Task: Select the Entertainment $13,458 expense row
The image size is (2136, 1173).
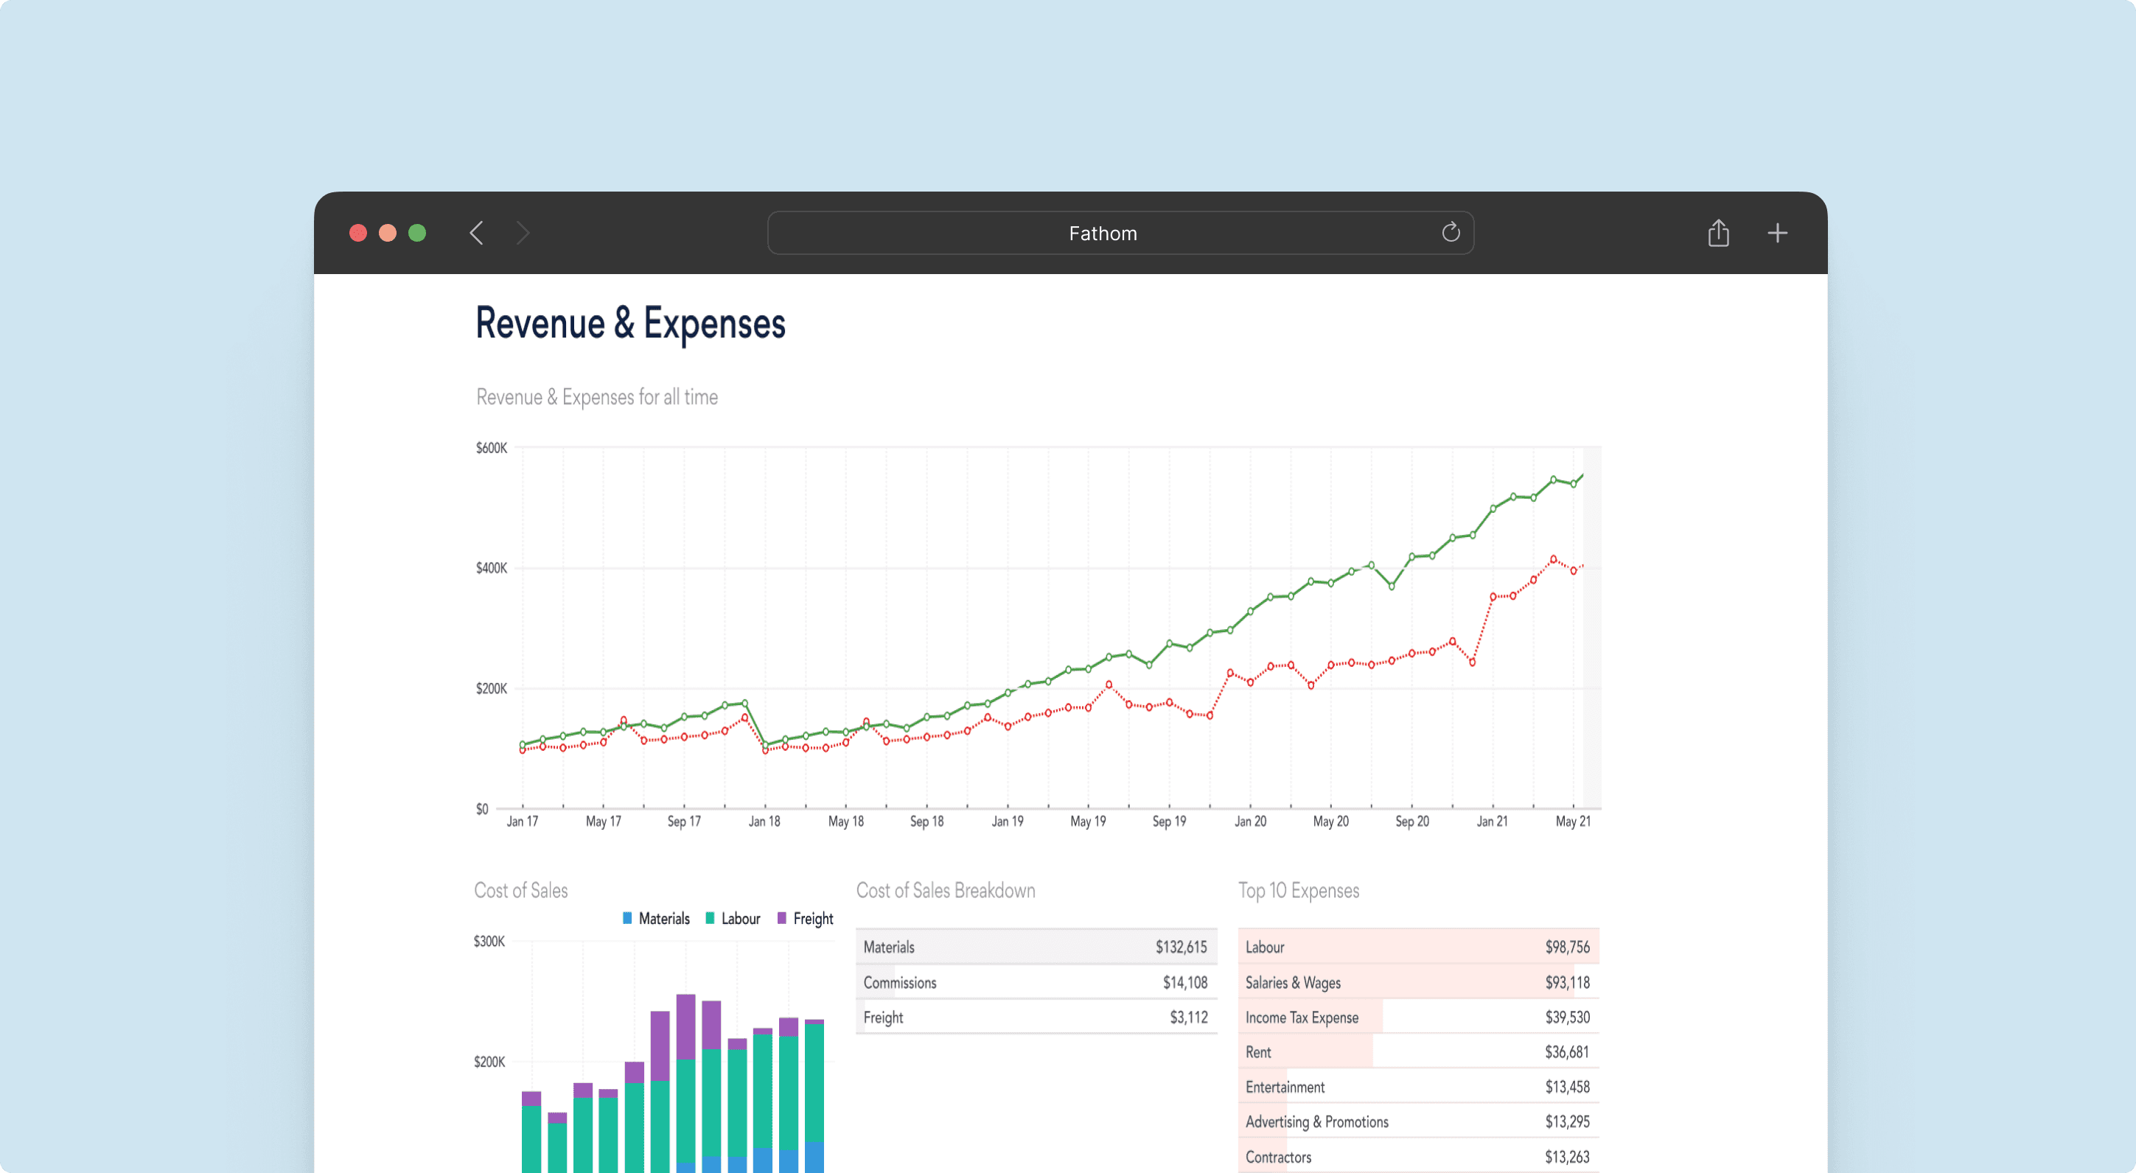Action: click(1418, 1087)
